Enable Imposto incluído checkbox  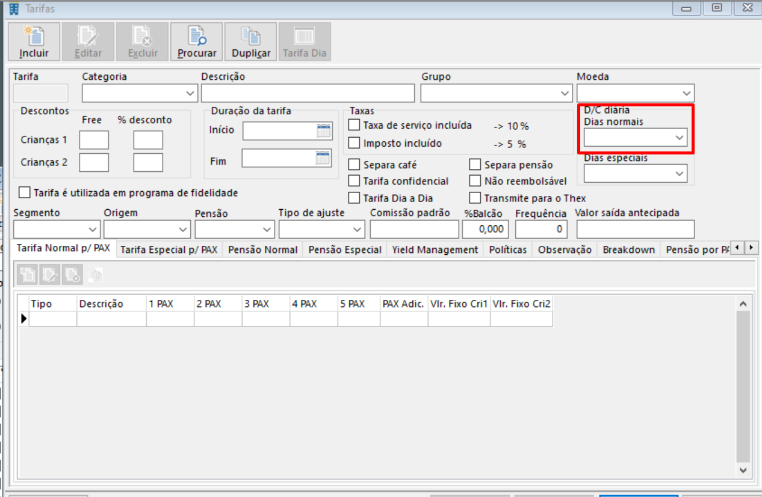tap(354, 144)
